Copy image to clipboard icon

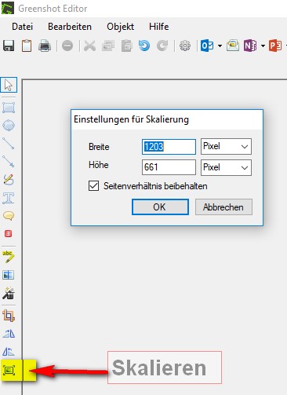[27, 46]
